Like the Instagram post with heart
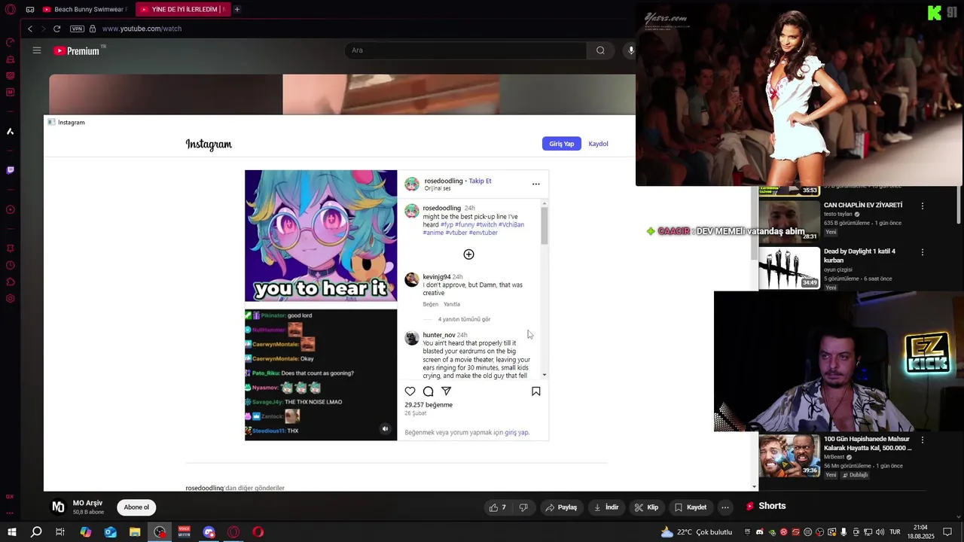Image resolution: width=964 pixels, height=542 pixels. click(410, 391)
